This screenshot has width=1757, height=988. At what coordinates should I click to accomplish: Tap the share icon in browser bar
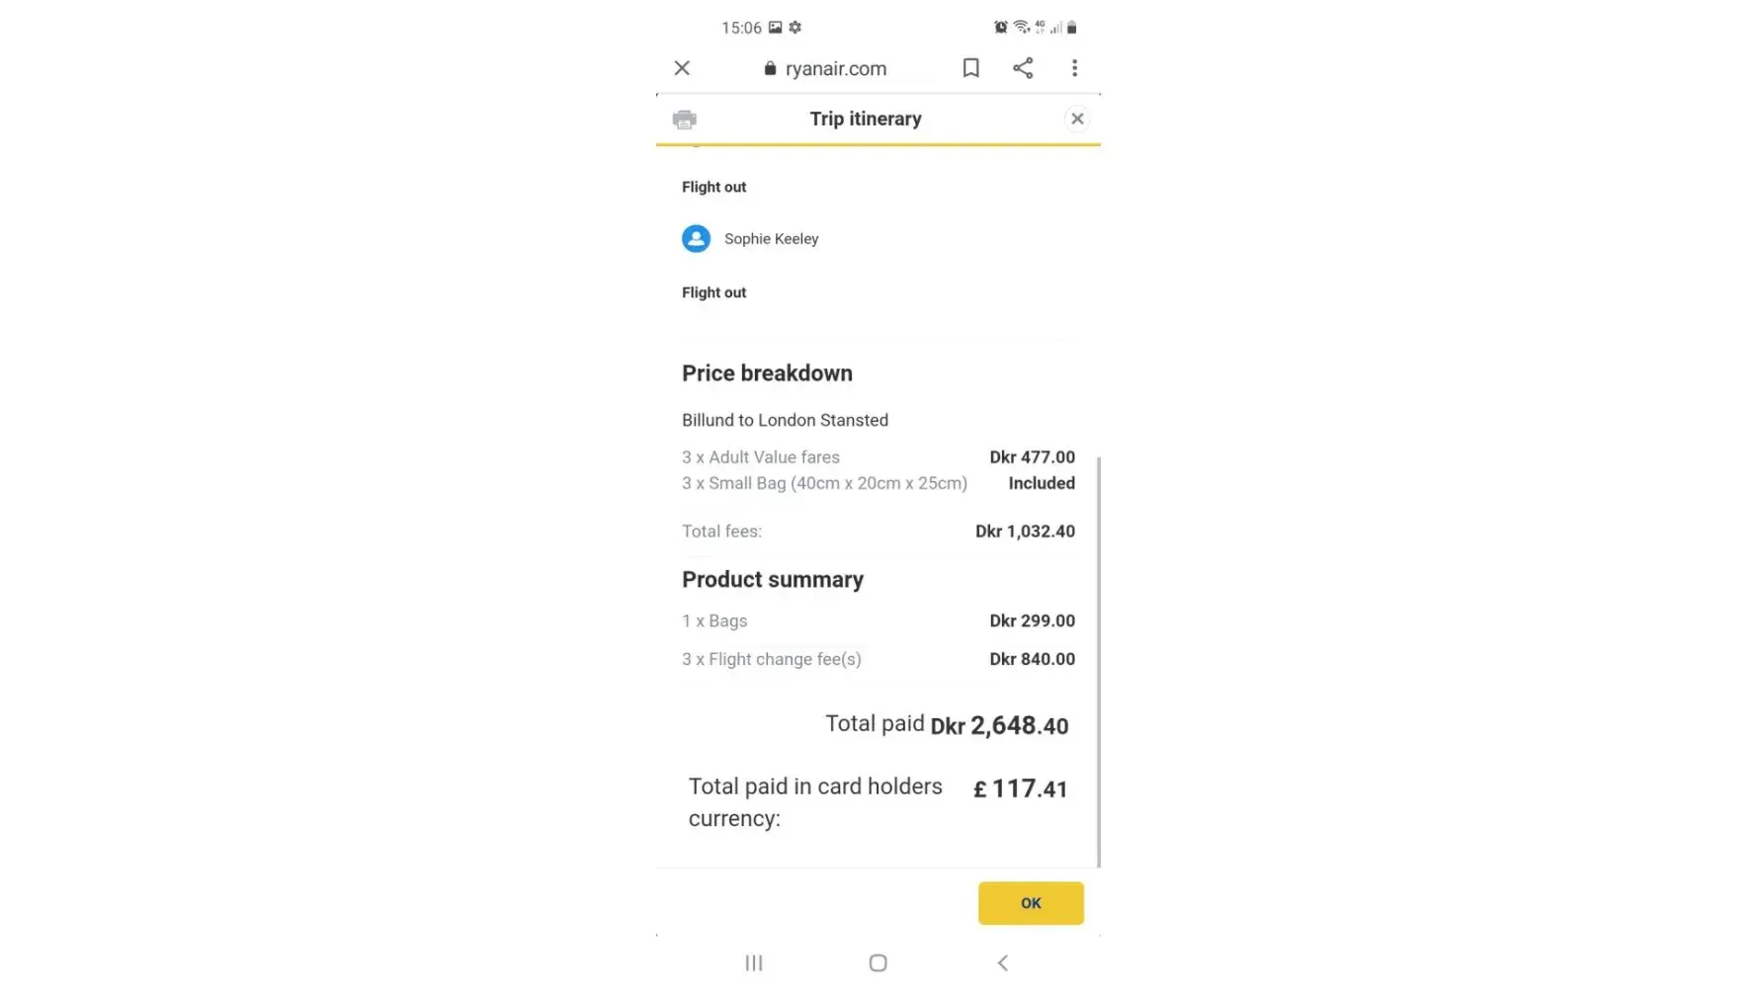[1023, 68]
